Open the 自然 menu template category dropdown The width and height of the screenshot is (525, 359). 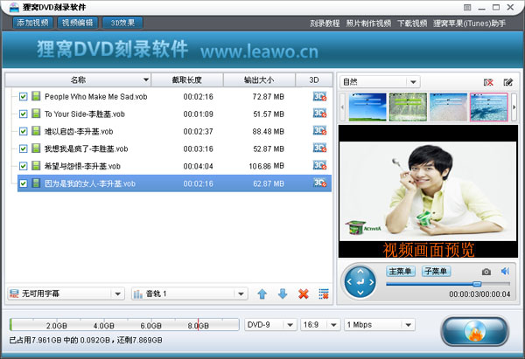coord(380,82)
